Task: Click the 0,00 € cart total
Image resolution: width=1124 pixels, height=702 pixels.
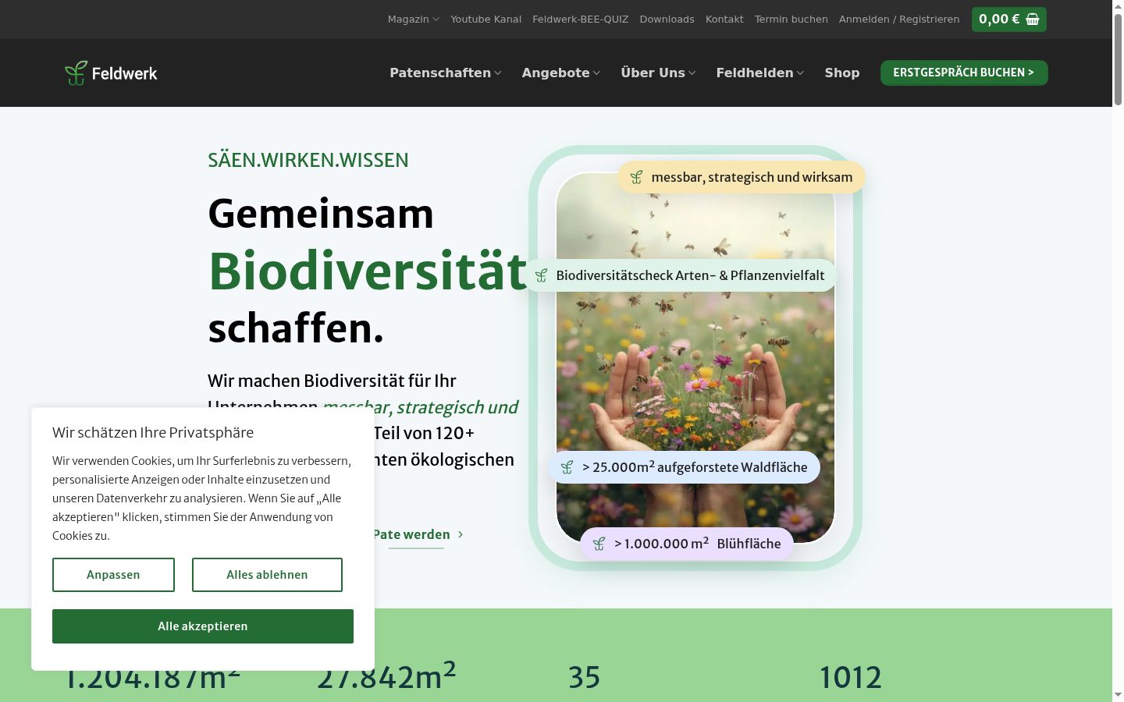Action: (x=999, y=19)
